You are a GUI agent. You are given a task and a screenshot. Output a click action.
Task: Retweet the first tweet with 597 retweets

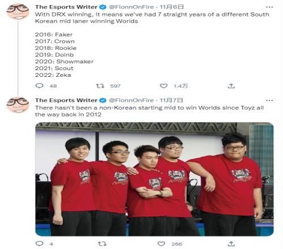(100, 86)
